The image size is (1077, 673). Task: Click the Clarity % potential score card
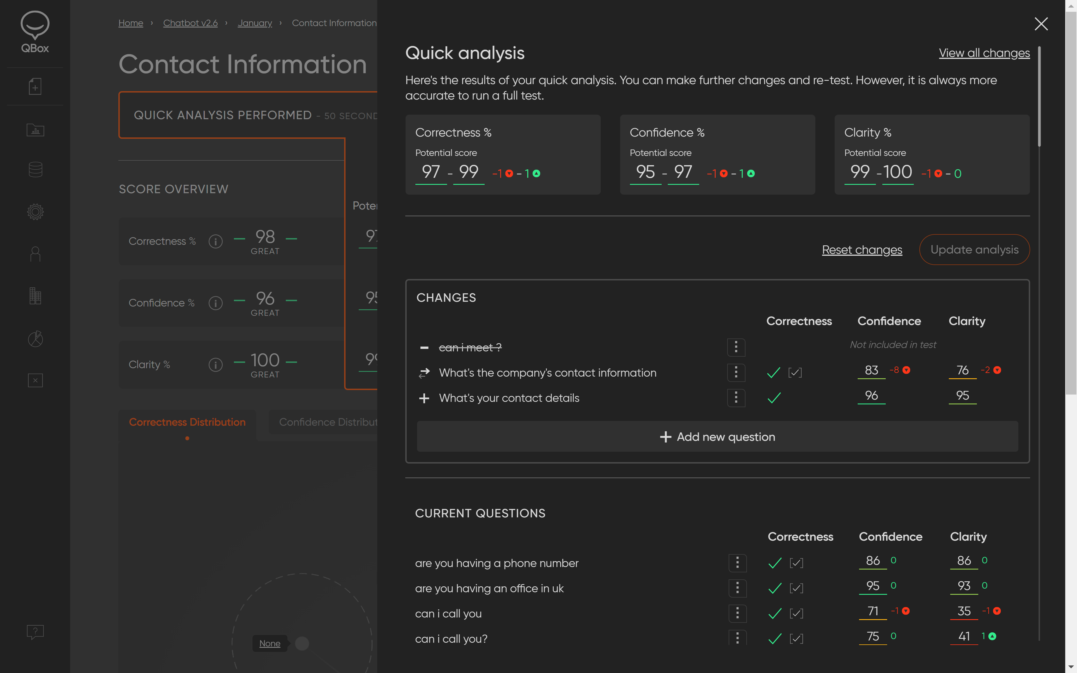[932, 155]
